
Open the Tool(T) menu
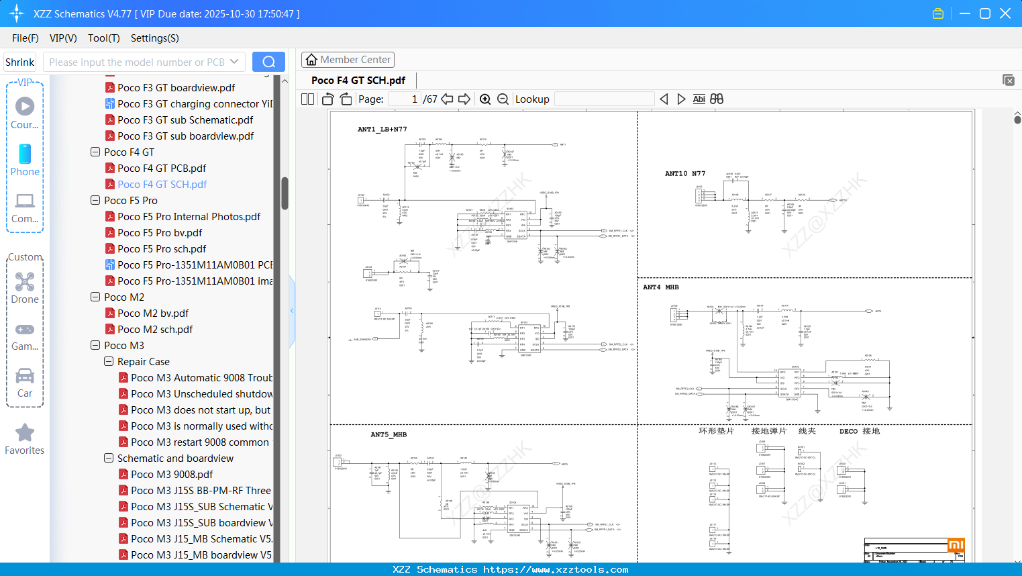pyautogui.click(x=103, y=38)
